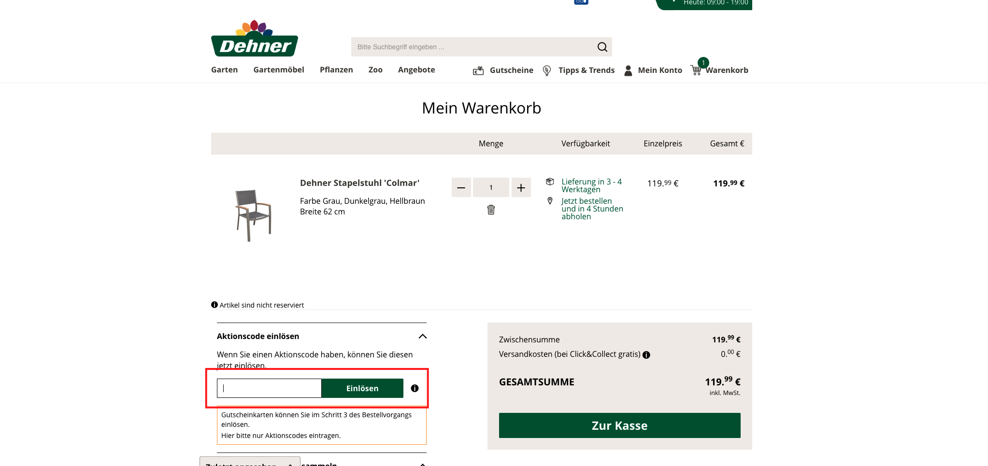Click the store opening hours banner
The width and height of the screenshot is (988, 466).
click(704, 4)
